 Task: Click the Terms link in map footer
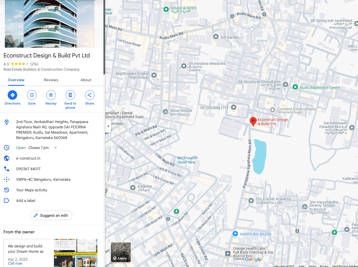[x=312, y=266]
